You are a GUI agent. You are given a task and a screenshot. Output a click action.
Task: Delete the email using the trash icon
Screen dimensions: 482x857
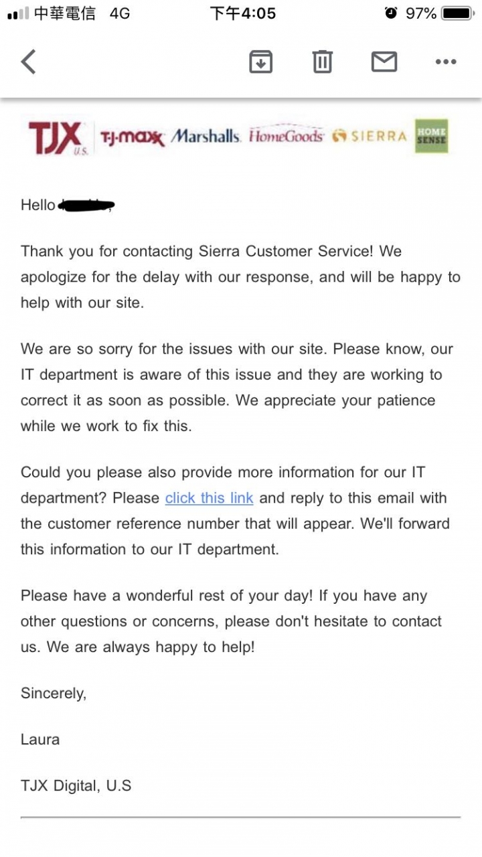click(323, 62)
